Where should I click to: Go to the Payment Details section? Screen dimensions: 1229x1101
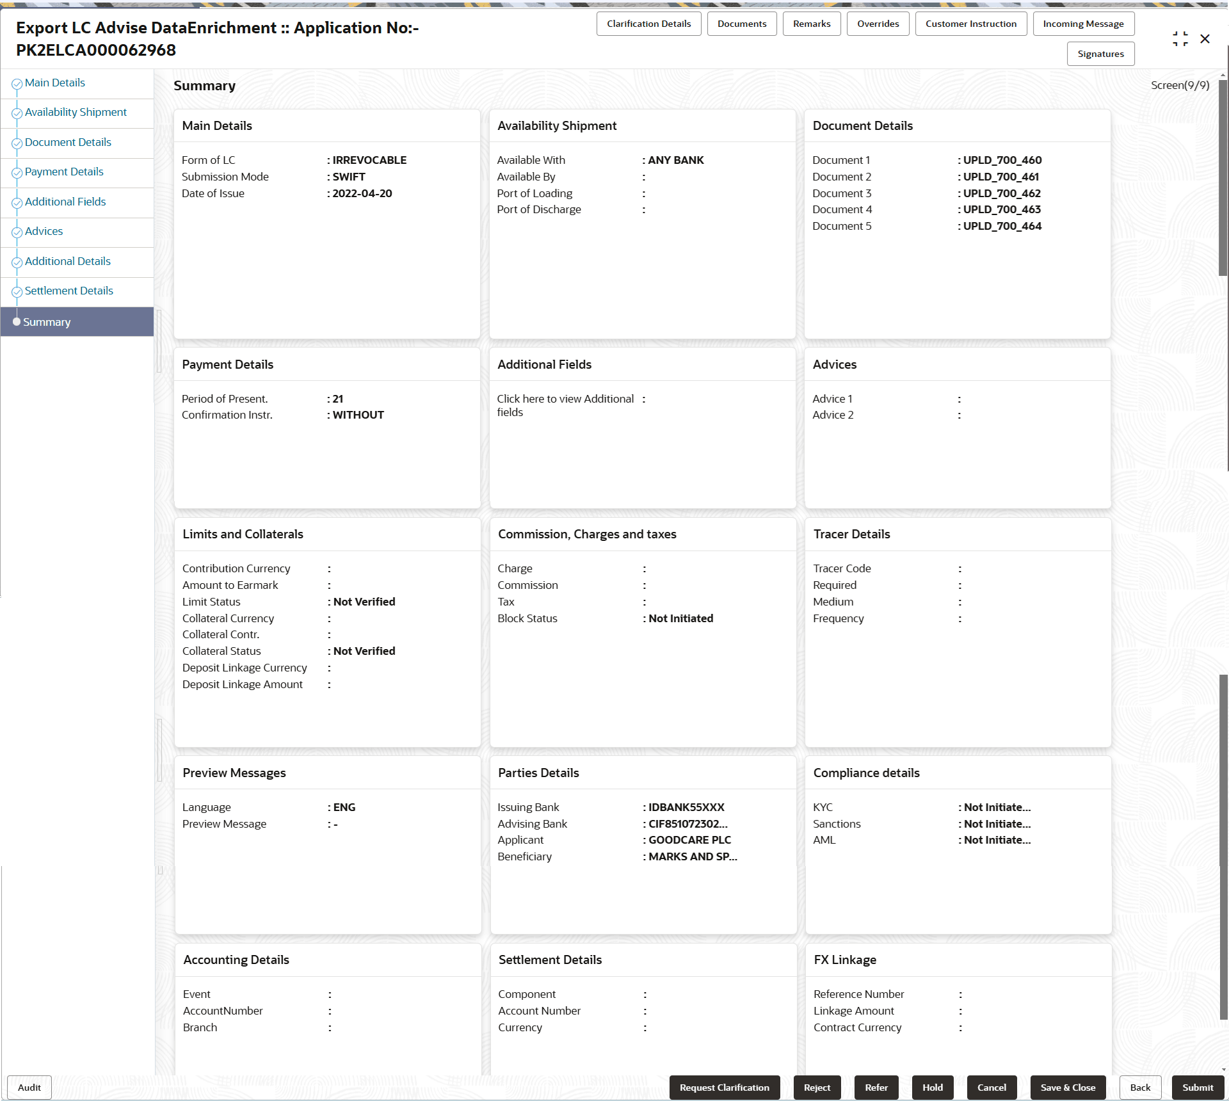(64, 172)
